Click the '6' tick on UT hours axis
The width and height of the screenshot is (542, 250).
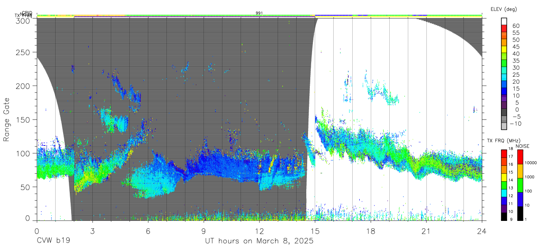tap(147, 231)
